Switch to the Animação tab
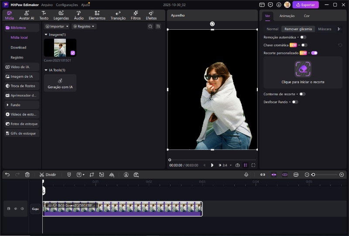The image size is (349, 236). (x=287, y=16)
